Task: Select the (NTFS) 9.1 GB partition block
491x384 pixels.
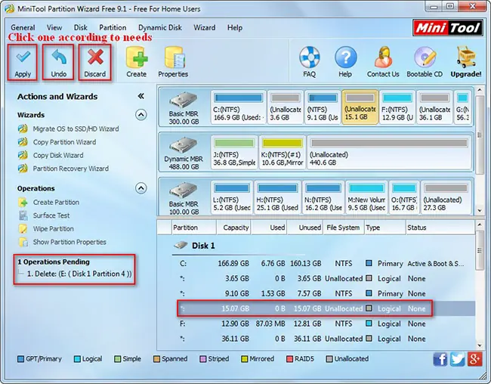Action: 323,107
